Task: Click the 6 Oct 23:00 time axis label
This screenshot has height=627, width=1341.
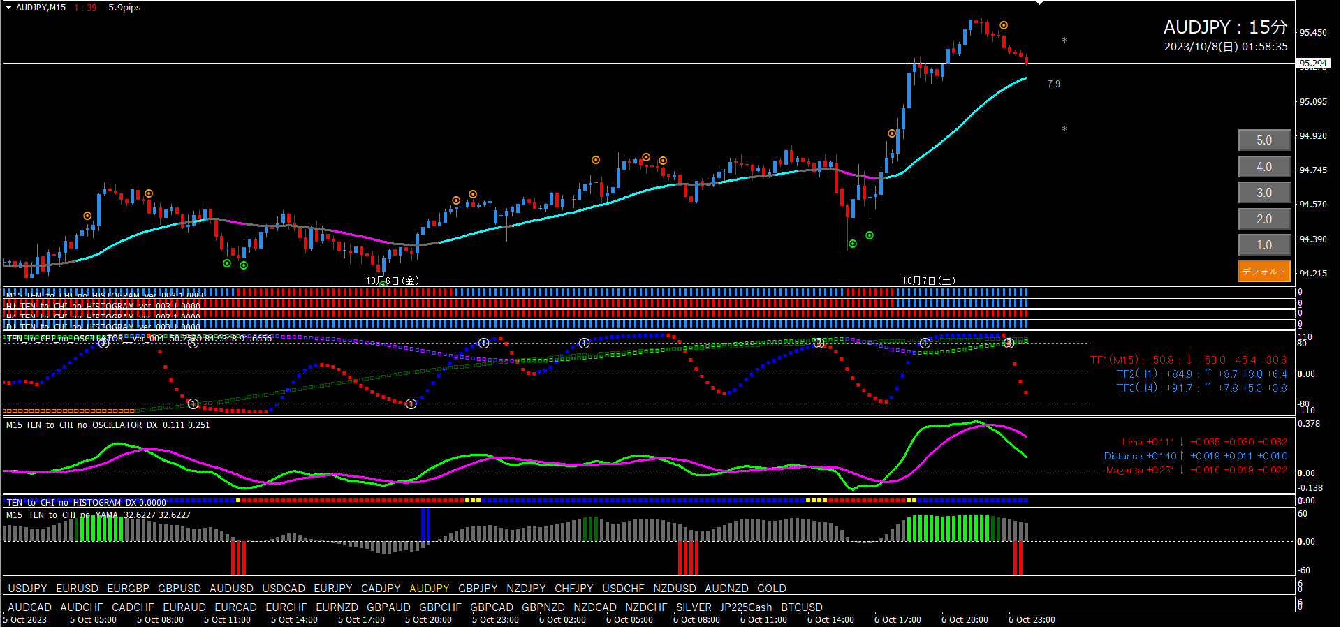Action: 1032,620
